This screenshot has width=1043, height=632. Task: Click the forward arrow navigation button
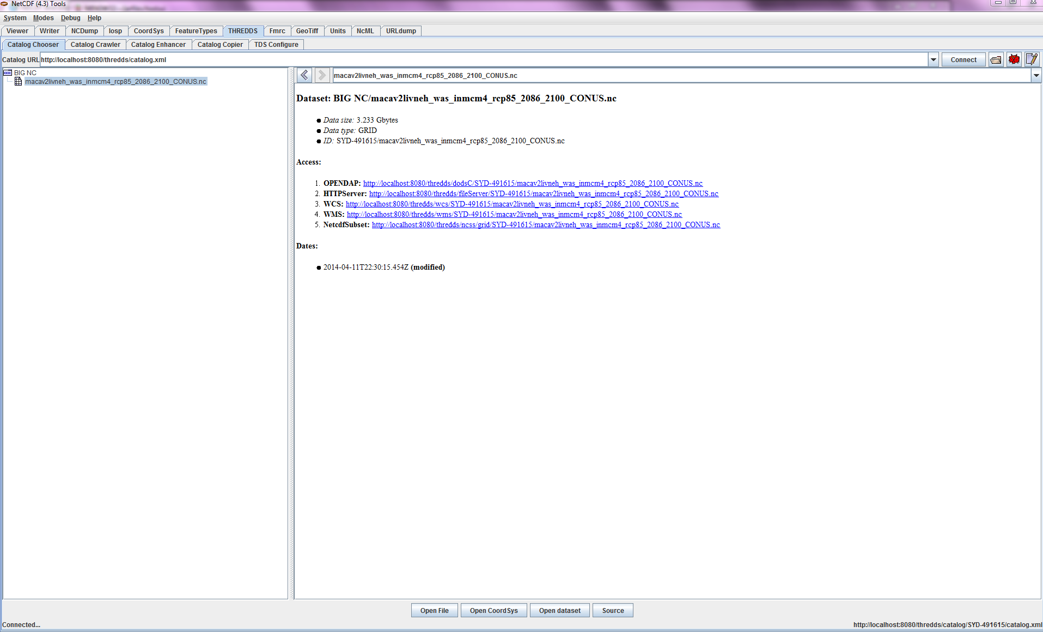[322, 75]
